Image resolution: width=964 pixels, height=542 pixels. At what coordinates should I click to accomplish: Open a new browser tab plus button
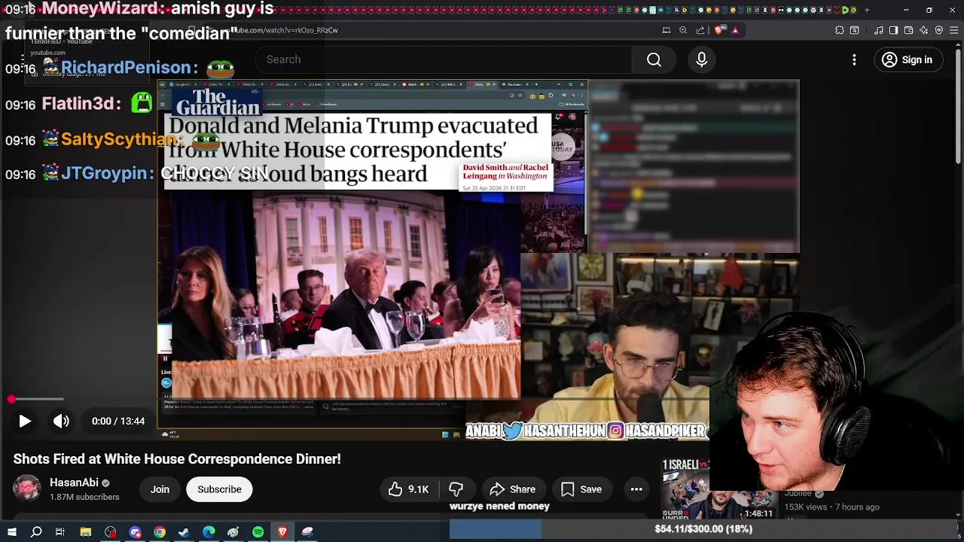coord(867,10)
